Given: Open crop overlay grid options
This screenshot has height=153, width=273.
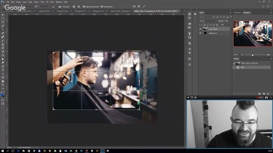Looking at the screenshot, I should (74, 7).
